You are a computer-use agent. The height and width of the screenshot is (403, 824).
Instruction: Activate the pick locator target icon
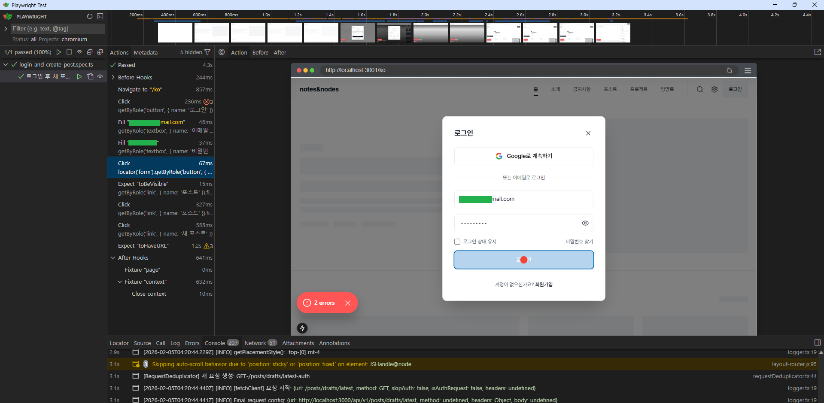point(222,52)
